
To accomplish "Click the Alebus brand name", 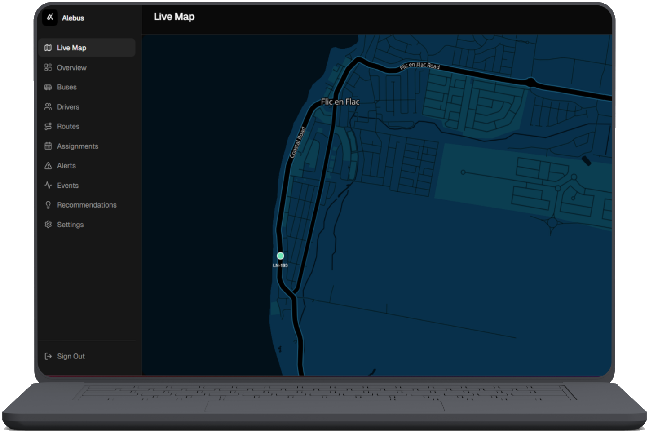I will click(x=73, y=18).
